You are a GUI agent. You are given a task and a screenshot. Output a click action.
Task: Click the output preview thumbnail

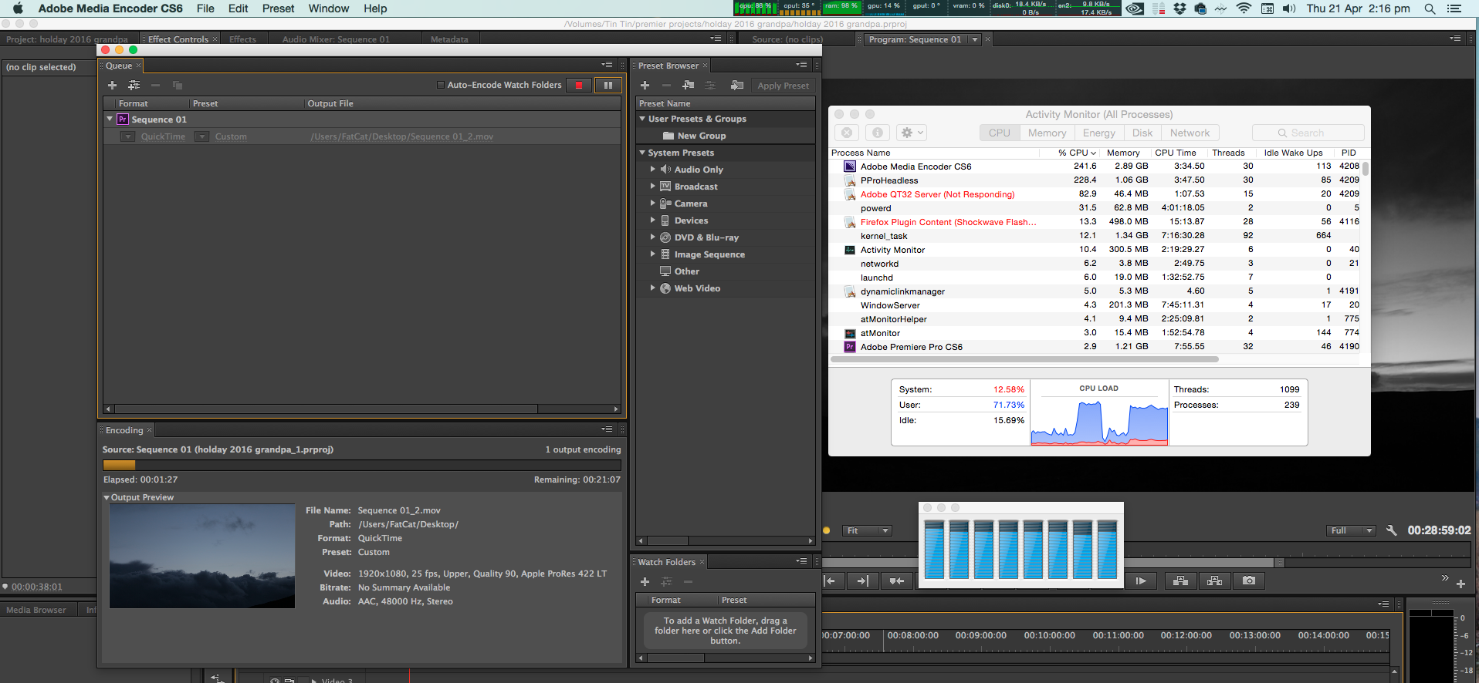(202, 556)
